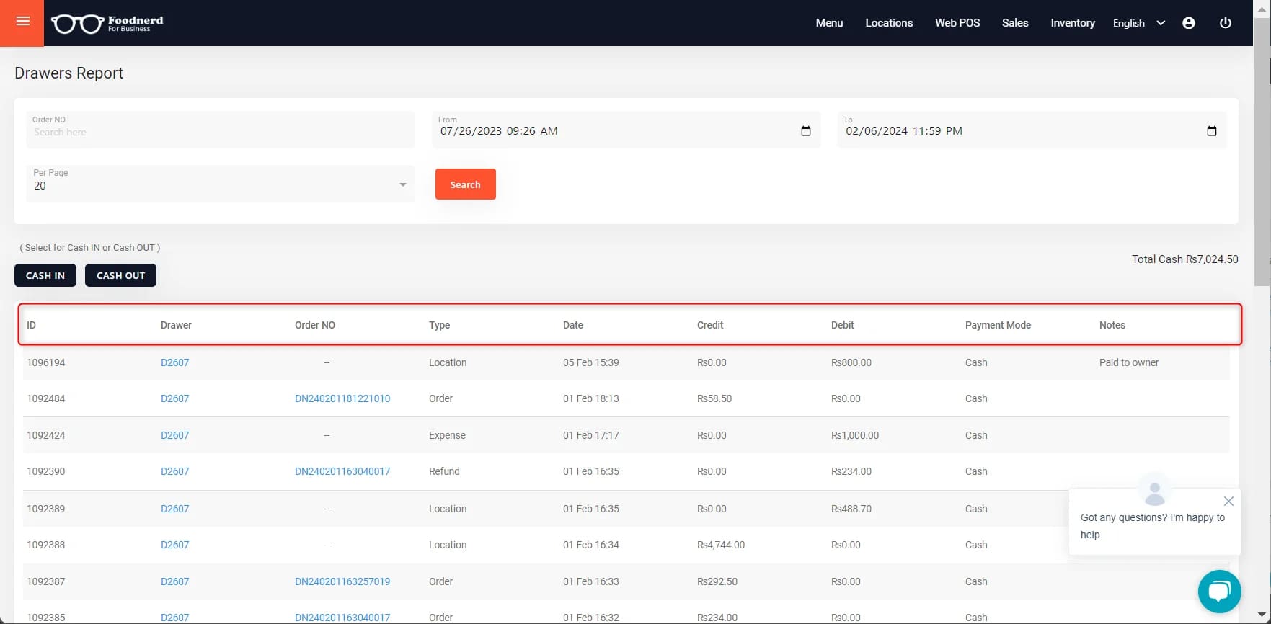
Task: Open drawer D2607 link in row 1096194
Action: tap(175, 362)
